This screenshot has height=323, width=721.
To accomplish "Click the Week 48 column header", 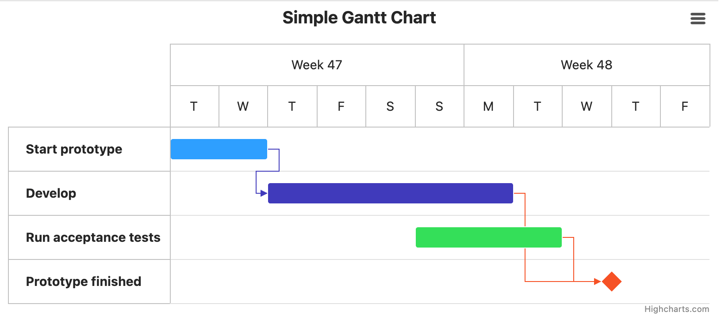I will 586,65.
